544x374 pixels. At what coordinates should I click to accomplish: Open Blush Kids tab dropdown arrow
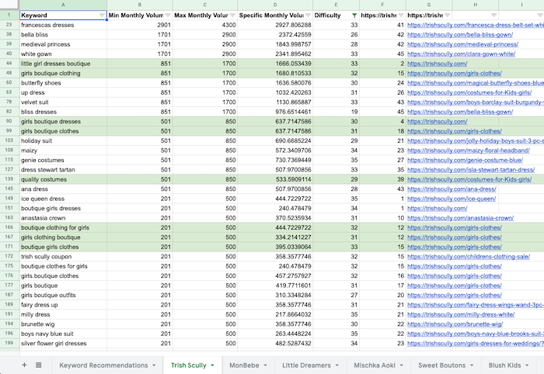[x=527, y=365]
